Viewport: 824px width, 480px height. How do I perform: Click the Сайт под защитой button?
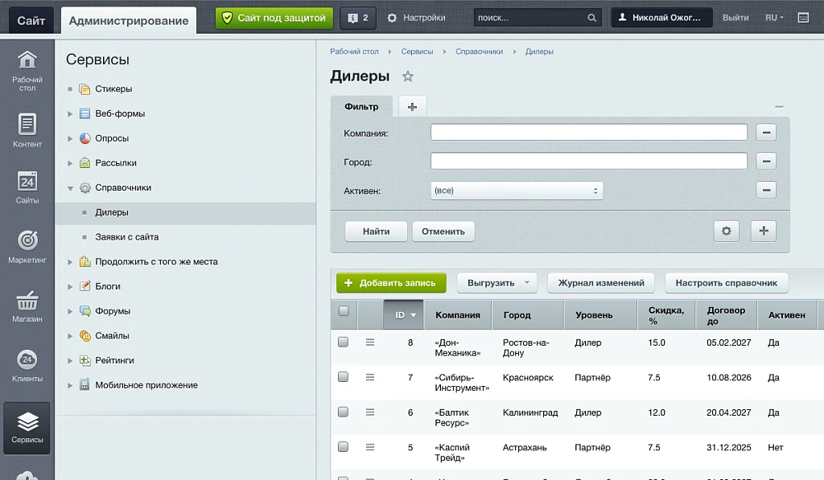[274, 18]
